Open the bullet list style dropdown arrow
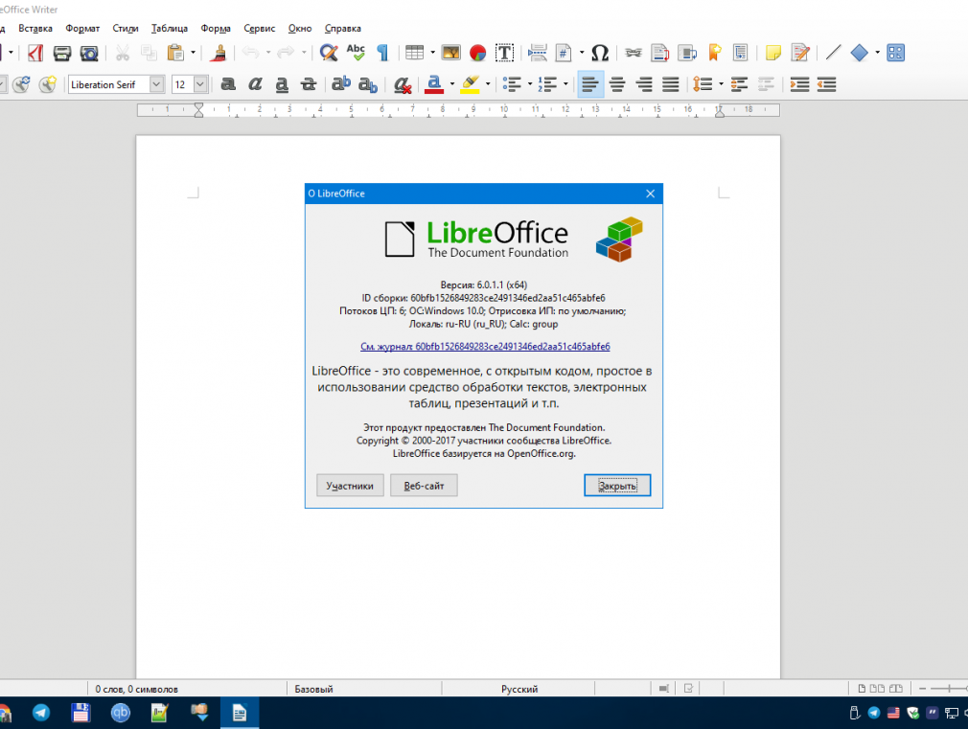This screenshot has height=729, width=968. coord(530,84)
